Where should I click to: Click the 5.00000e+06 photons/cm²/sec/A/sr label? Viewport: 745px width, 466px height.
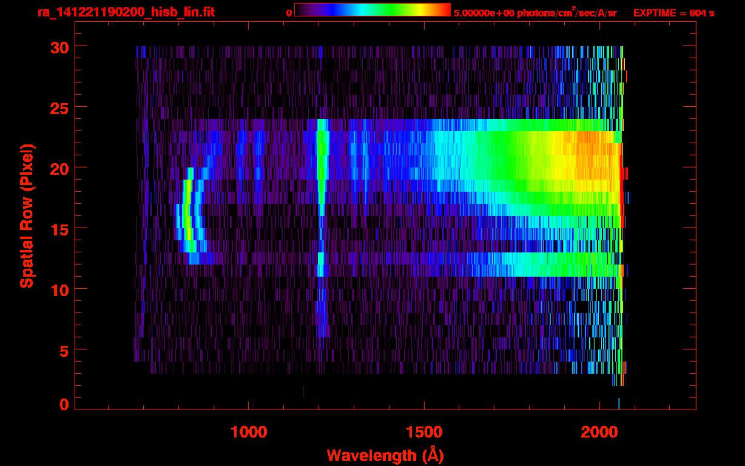[535, 12]
